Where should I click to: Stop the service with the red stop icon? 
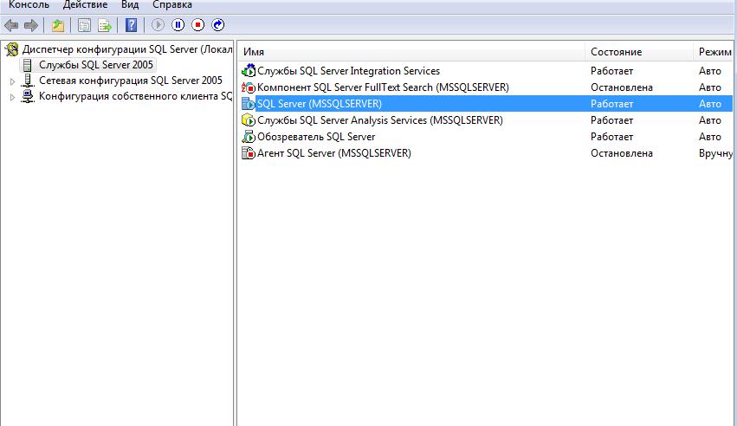click(197, 25)
